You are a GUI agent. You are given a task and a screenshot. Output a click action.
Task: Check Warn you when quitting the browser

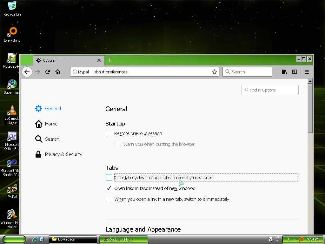click(118, 144)
